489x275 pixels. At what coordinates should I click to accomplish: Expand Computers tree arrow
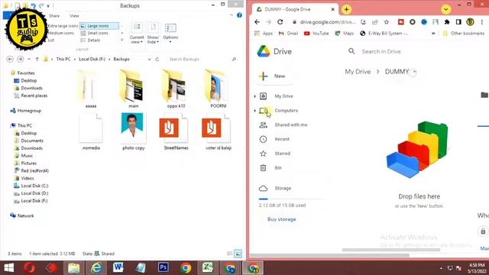(254, 111)
